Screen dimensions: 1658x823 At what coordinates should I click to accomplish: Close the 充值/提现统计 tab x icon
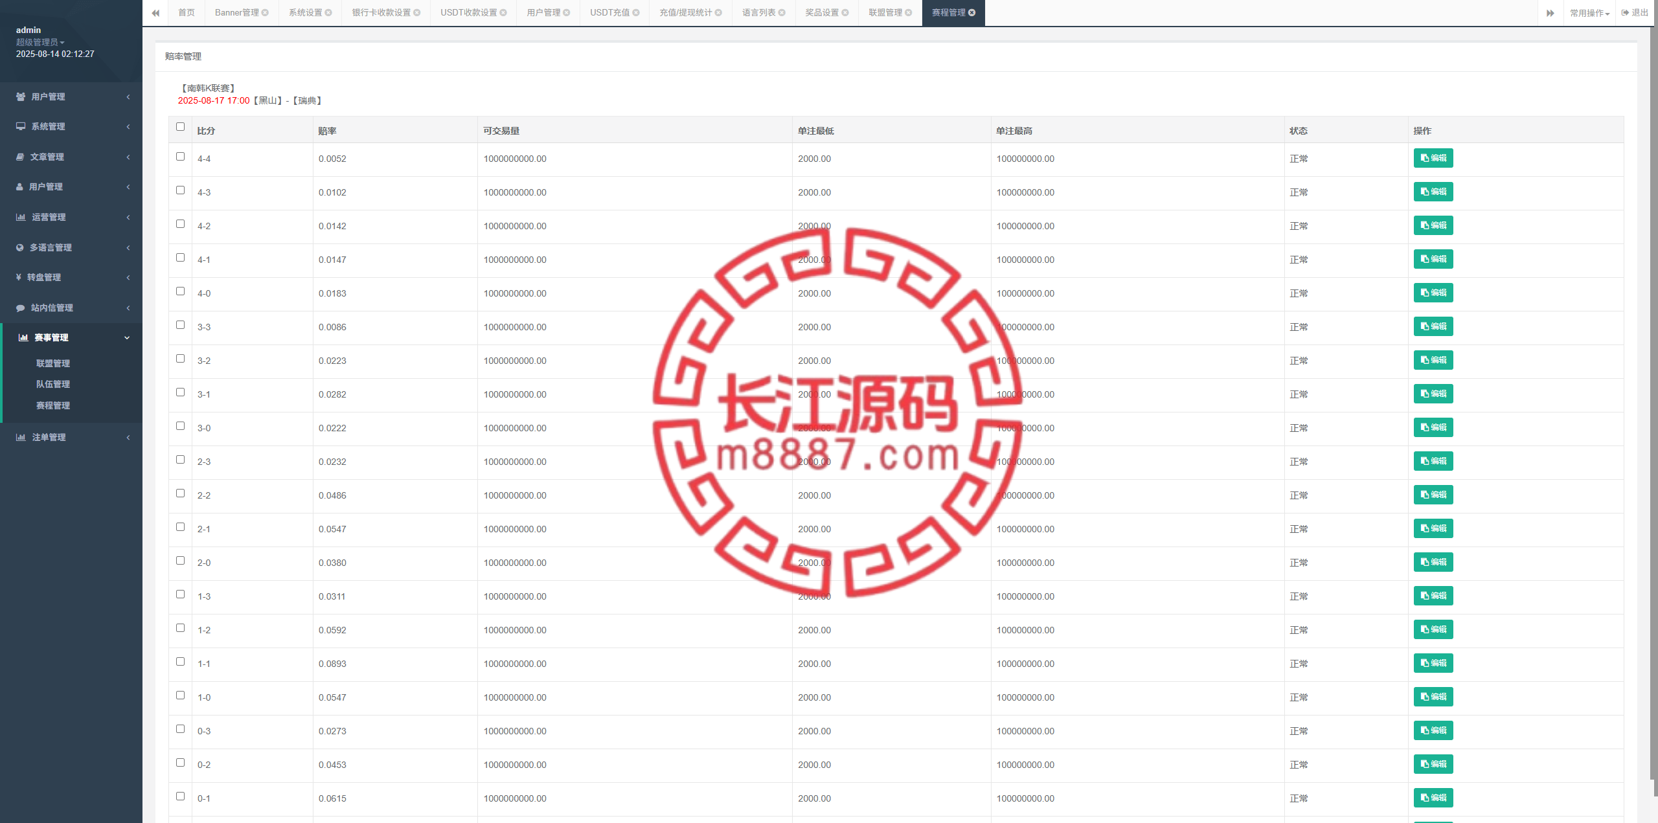[x=718, y=13]
